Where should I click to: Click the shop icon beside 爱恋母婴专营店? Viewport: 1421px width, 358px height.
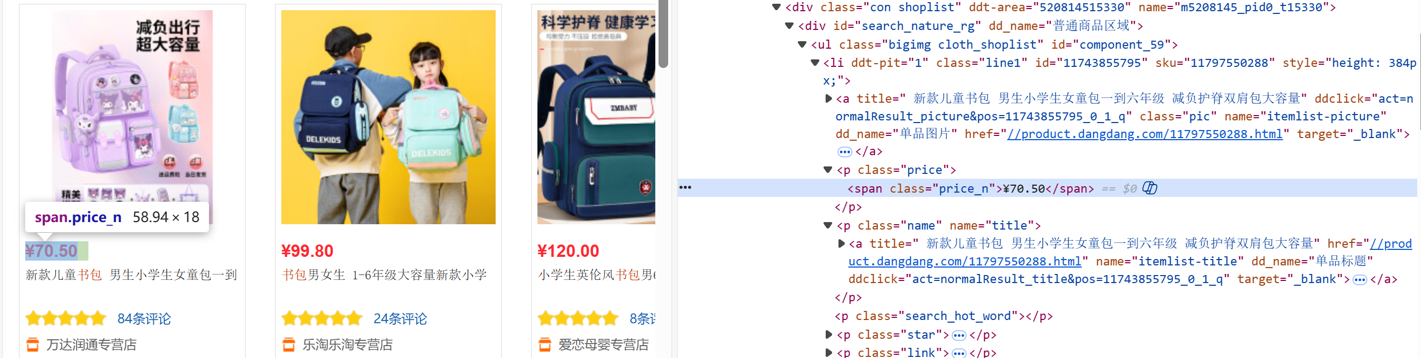point(544,345)
